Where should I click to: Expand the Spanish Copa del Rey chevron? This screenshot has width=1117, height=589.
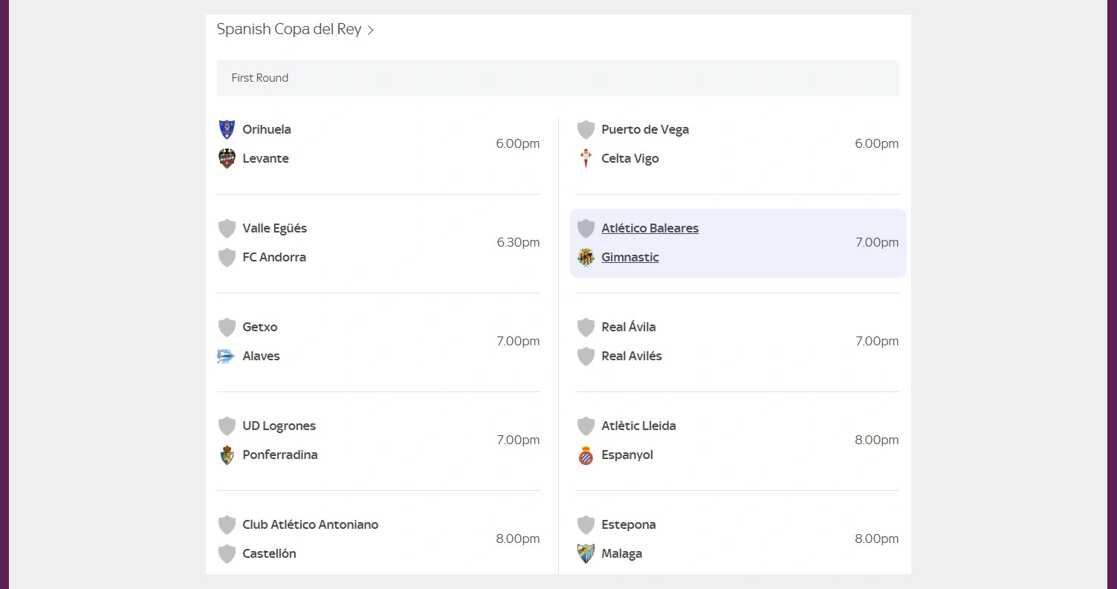(x=370, y=30)
